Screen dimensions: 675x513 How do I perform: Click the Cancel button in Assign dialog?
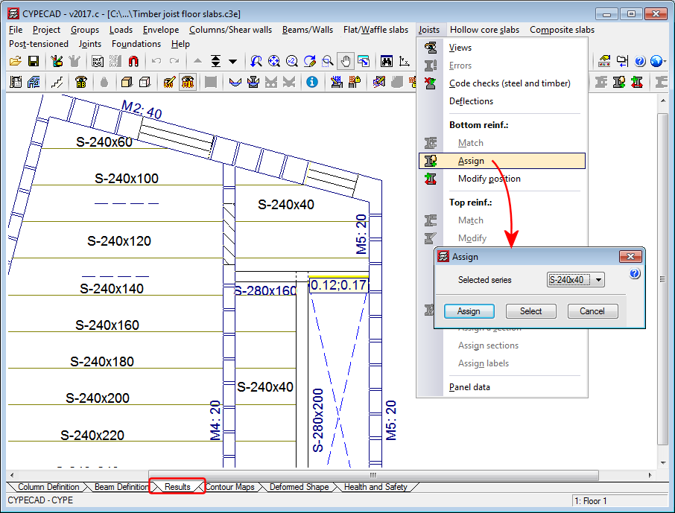point(592,311)
